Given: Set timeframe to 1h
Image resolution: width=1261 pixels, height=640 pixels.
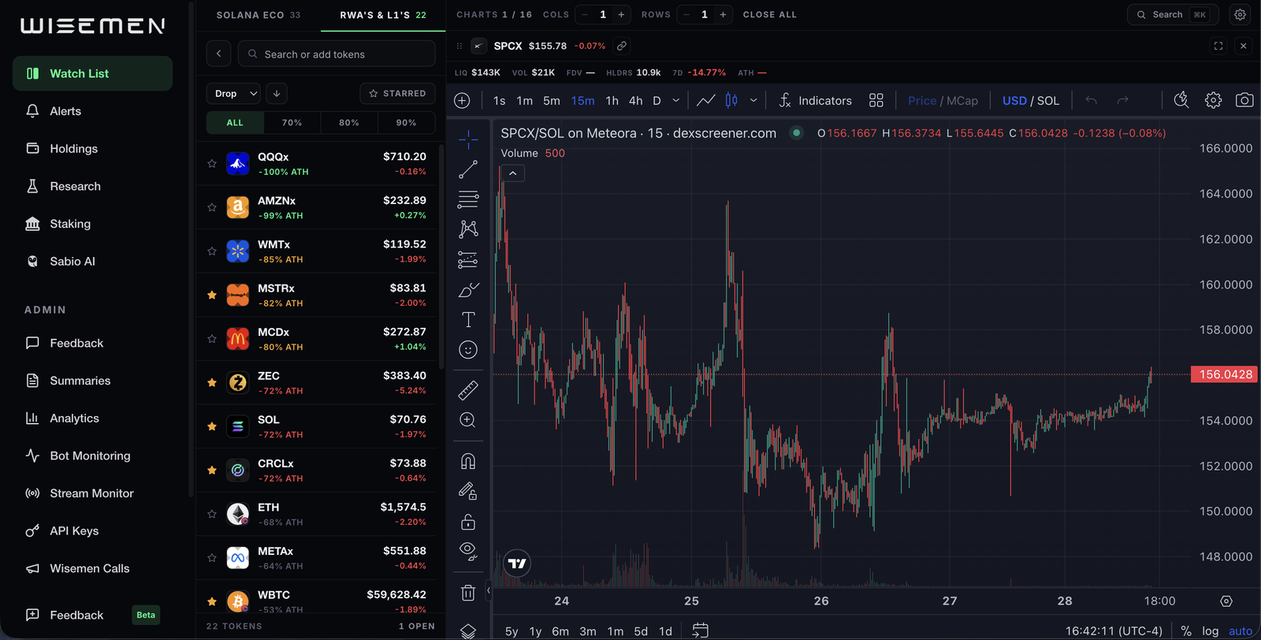Looking at the screenshot, I should [612, 101].
